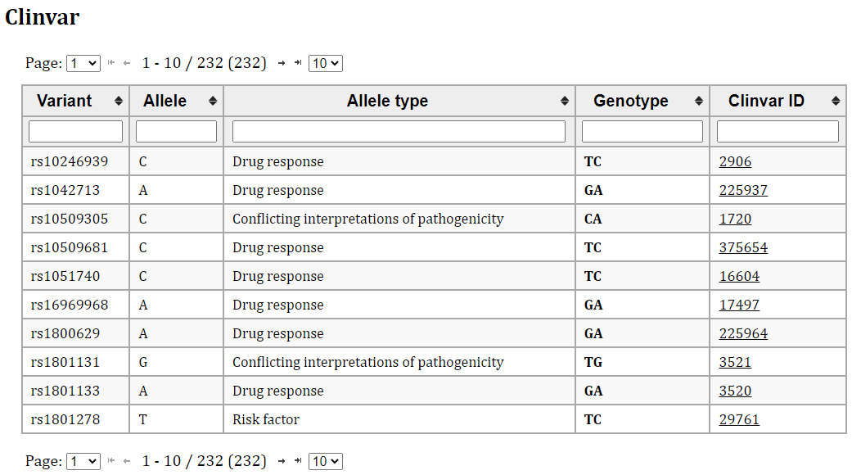Sort table by Variant column arrows
Screen dimensions: 852x475
pos(119,101)
